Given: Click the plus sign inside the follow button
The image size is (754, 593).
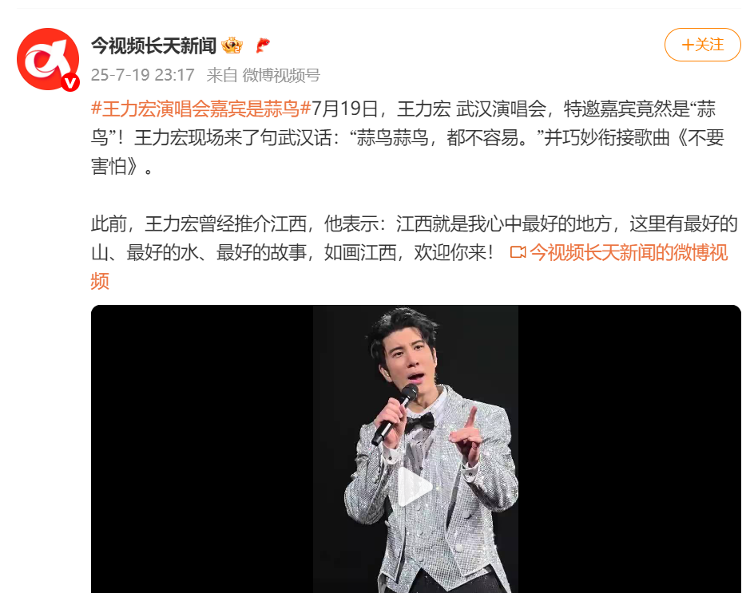Looking at the screenshot, I should point(688,45).
